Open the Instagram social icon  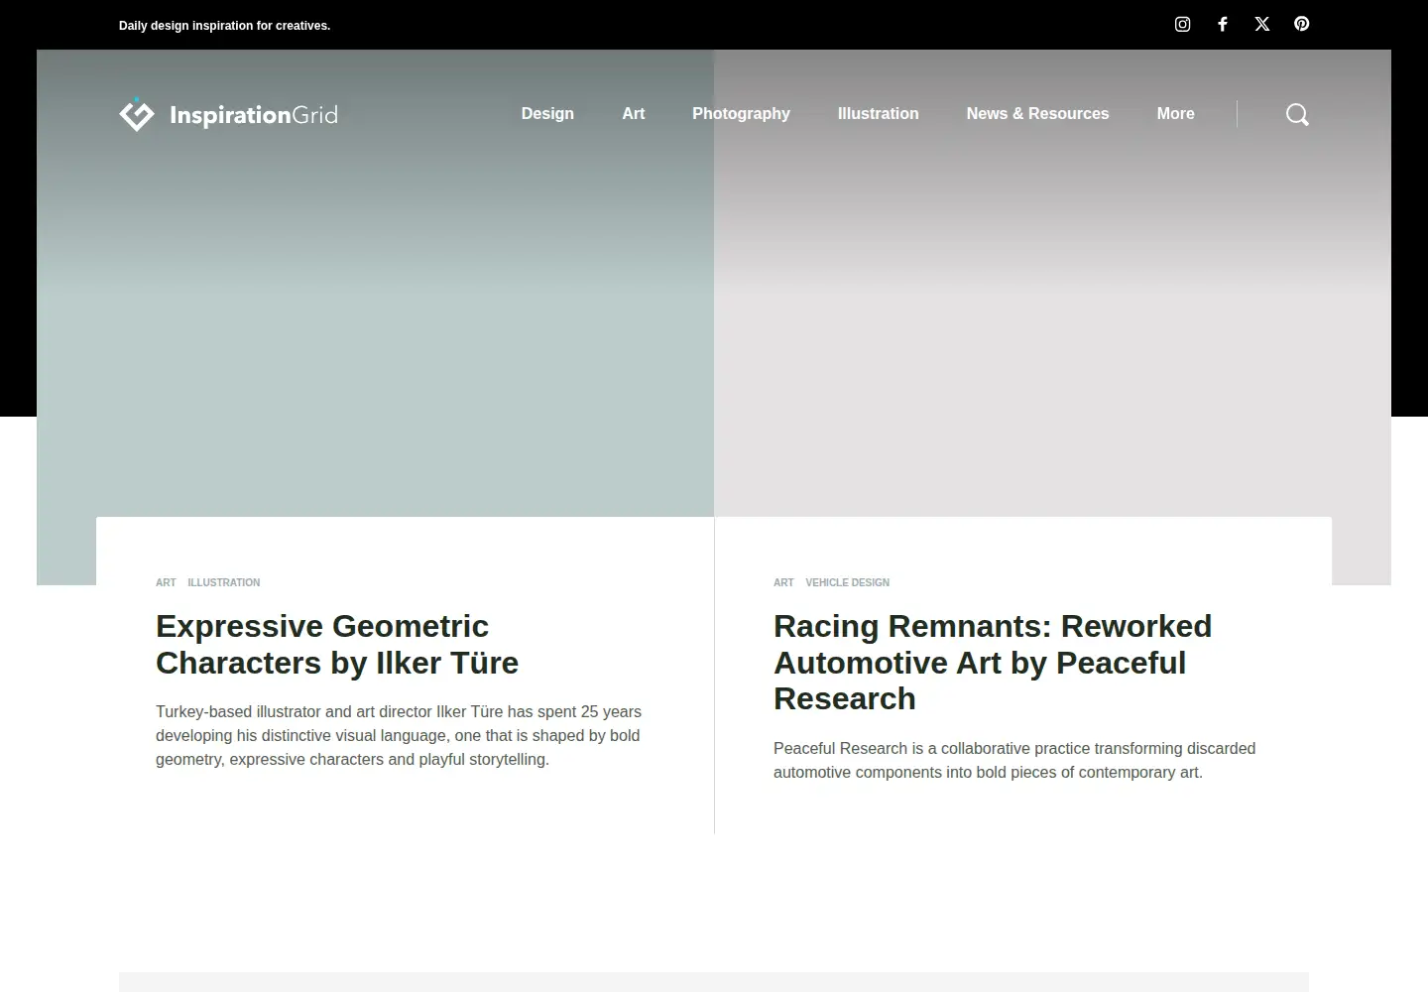click(1182, 24)
